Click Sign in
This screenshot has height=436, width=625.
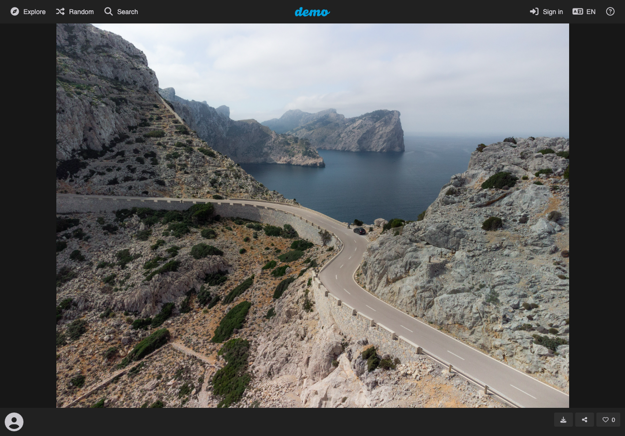click(546, 12)
